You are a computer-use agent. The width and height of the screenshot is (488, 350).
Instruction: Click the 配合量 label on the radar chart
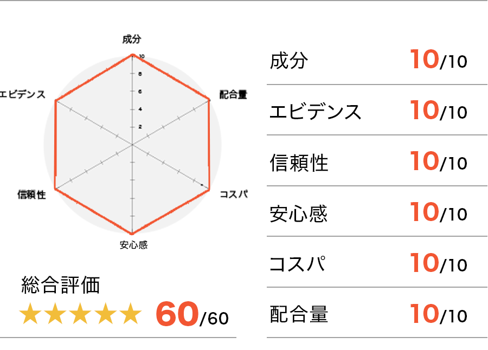[233, 95]
